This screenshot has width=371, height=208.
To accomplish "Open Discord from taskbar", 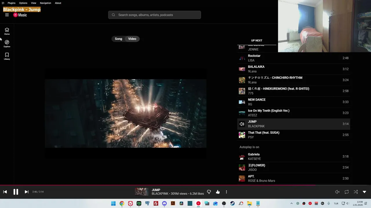I will pos(164,203).
